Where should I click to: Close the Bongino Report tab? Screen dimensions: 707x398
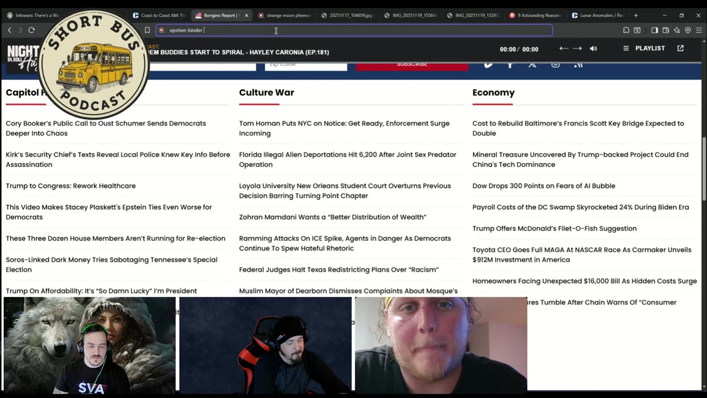246,15
